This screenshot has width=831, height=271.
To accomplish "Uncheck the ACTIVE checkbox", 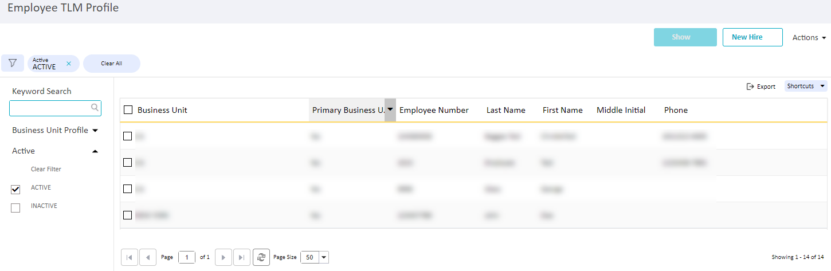I will [15, 190].
